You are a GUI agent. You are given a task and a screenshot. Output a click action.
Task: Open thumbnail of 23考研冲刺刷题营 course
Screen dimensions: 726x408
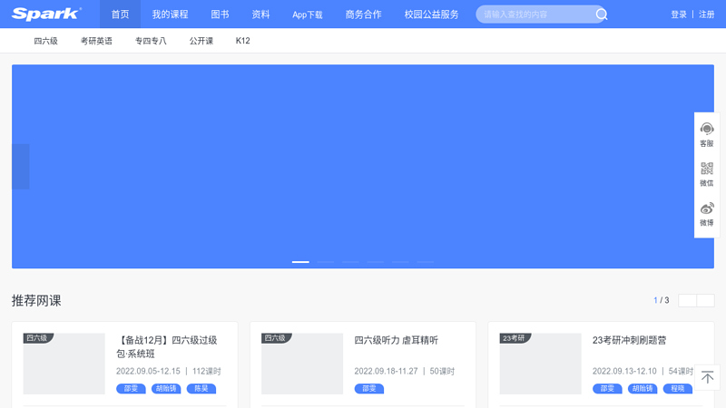[x=540, y=364]
